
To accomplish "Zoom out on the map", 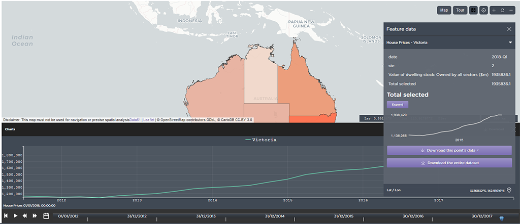I will coord(511,10).
